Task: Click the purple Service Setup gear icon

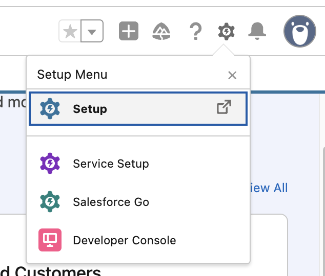Action: 50,163
